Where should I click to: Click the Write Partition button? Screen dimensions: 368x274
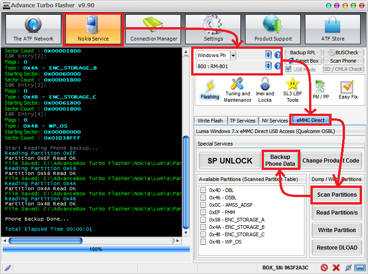[337, 230]
